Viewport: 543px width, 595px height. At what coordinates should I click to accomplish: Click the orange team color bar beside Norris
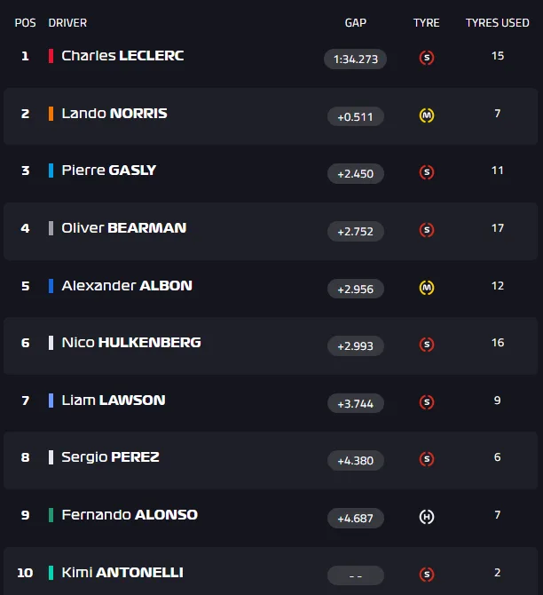(51, 114)
